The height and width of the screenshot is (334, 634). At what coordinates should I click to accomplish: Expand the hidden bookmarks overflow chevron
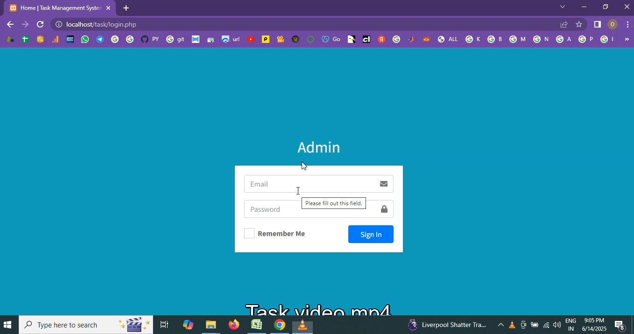click(627, 40)
